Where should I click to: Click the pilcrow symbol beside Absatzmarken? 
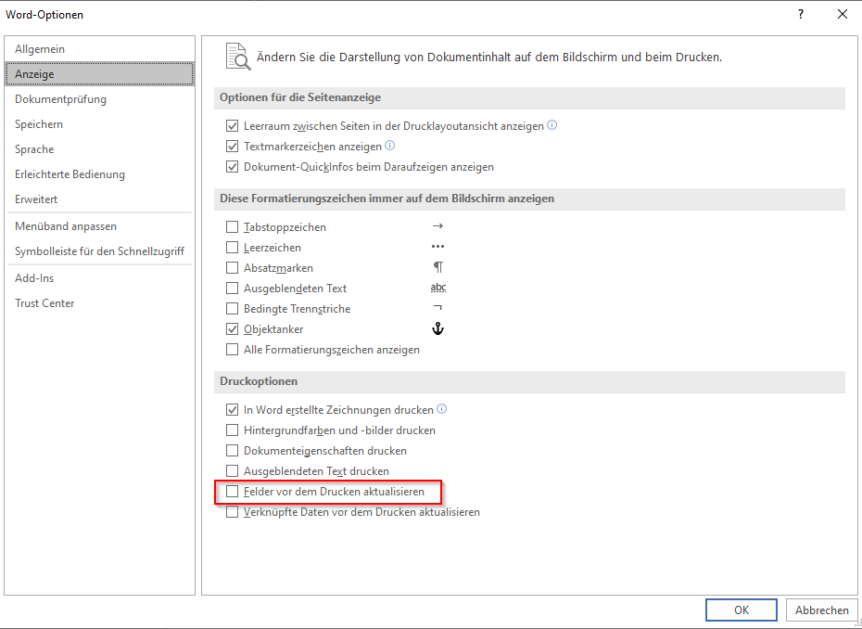[438, 267]
